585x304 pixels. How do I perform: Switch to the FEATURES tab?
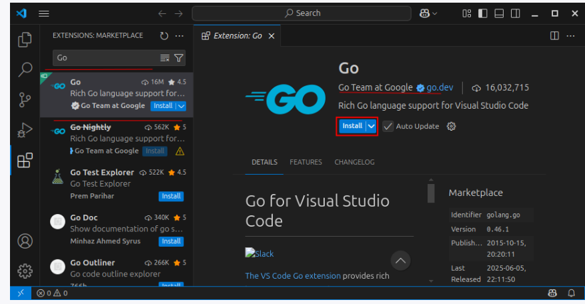pyautogui.click(x=306, y=162)
